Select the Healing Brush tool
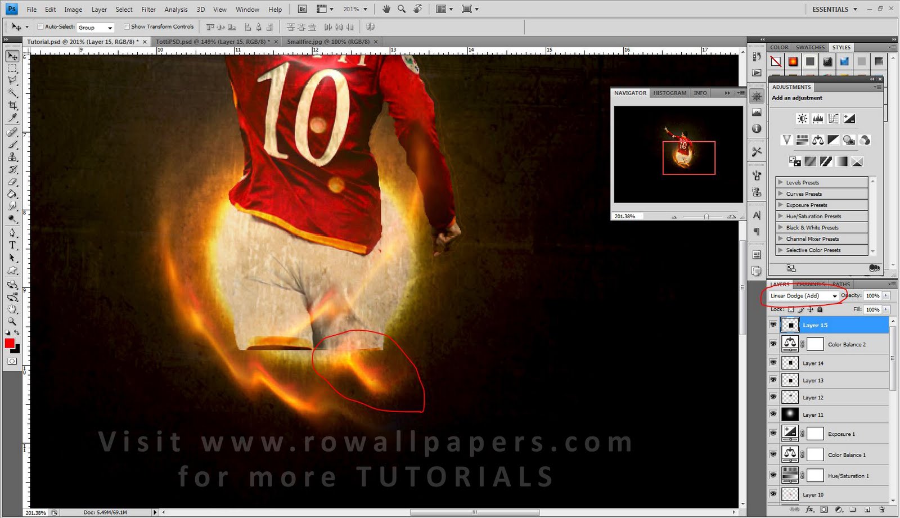This screenshot has width=900, height=518. coord(12,132)
